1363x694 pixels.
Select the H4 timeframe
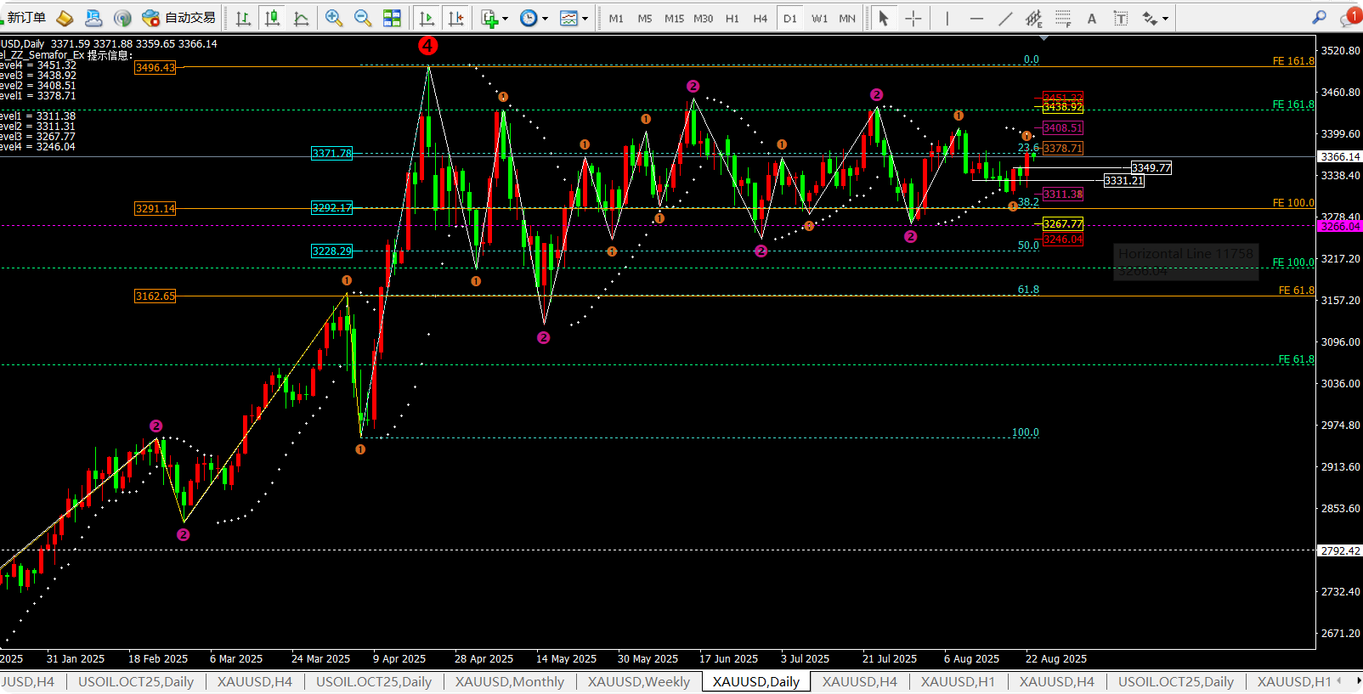point(761,18)
